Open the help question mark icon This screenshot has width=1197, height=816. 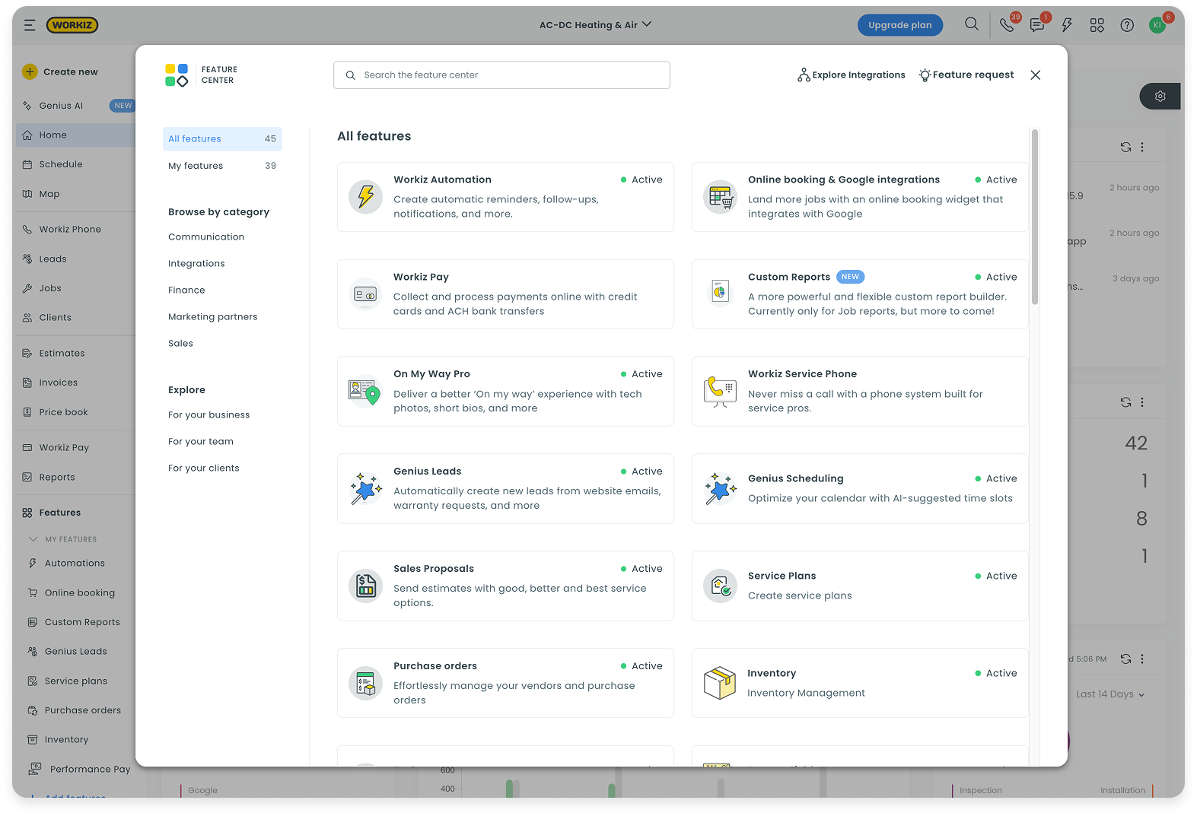click(1127, 25)
